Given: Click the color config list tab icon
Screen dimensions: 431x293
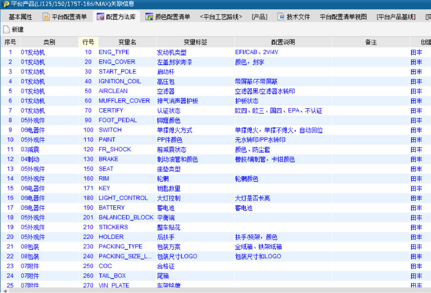Looking at the screenshot, I should (x=149, y=17).
